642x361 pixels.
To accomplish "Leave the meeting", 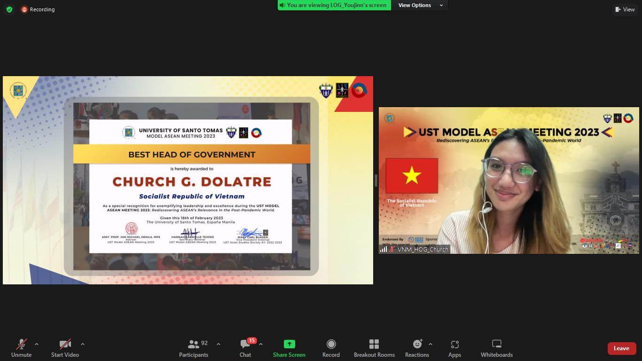I will tap(621, 348).
